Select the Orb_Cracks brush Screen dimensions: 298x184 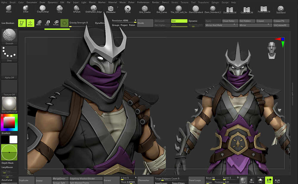[145, 9]
